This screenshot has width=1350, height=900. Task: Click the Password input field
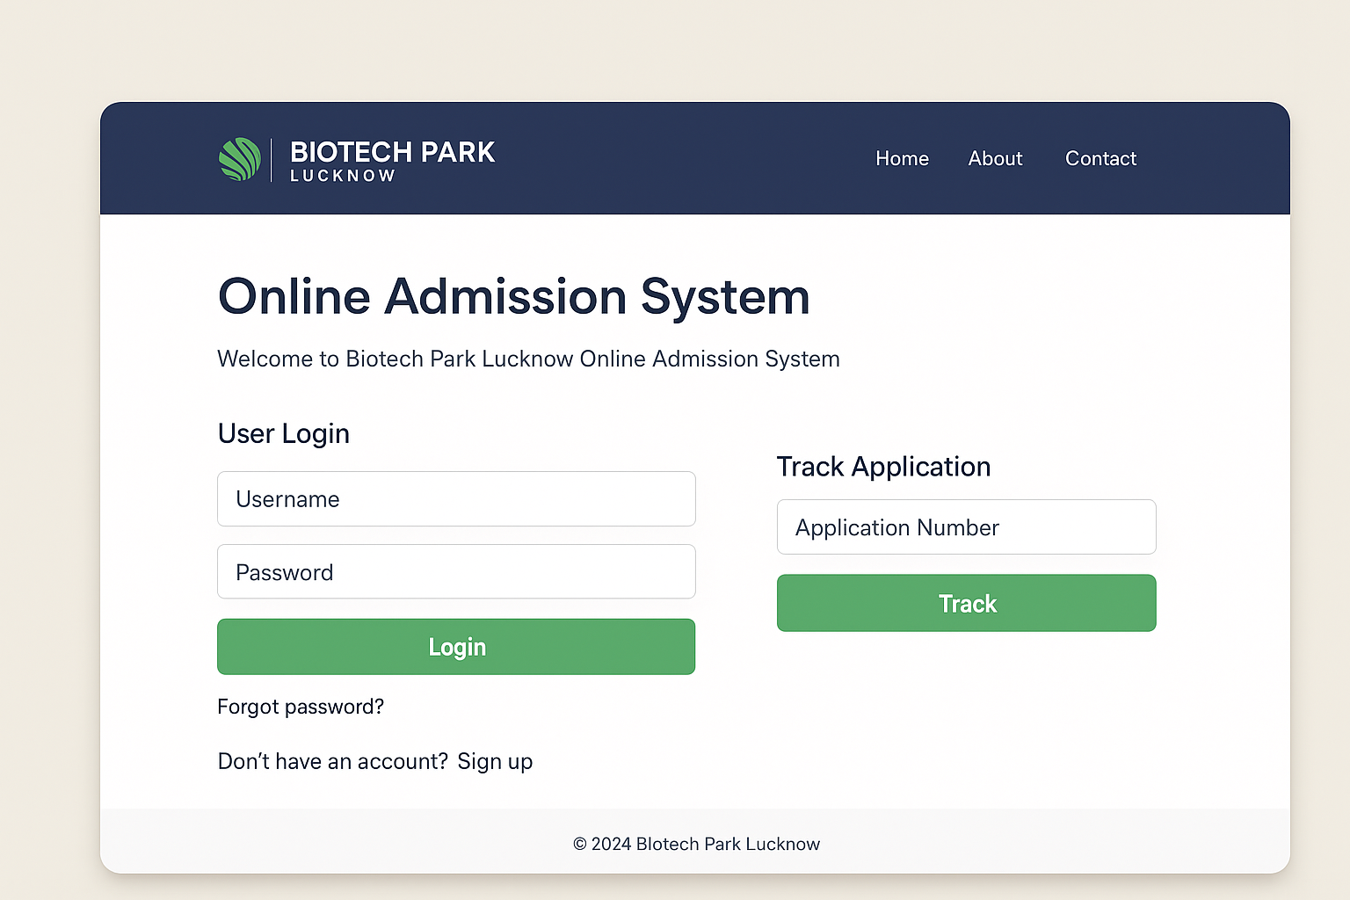[x=456, y=571]
